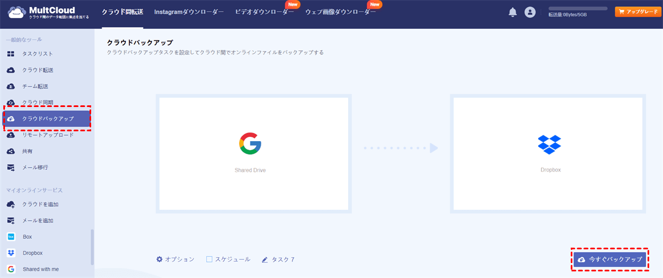Click the メール移行 icon

[10, 167]
